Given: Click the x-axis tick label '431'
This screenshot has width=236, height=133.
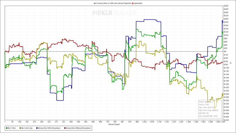Looking at the screenshot, I should (x=64, y=122).
